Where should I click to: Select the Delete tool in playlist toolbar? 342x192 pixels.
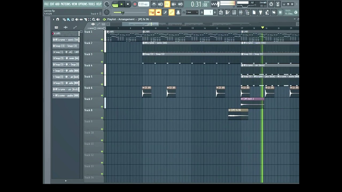[x=73, y=19]
